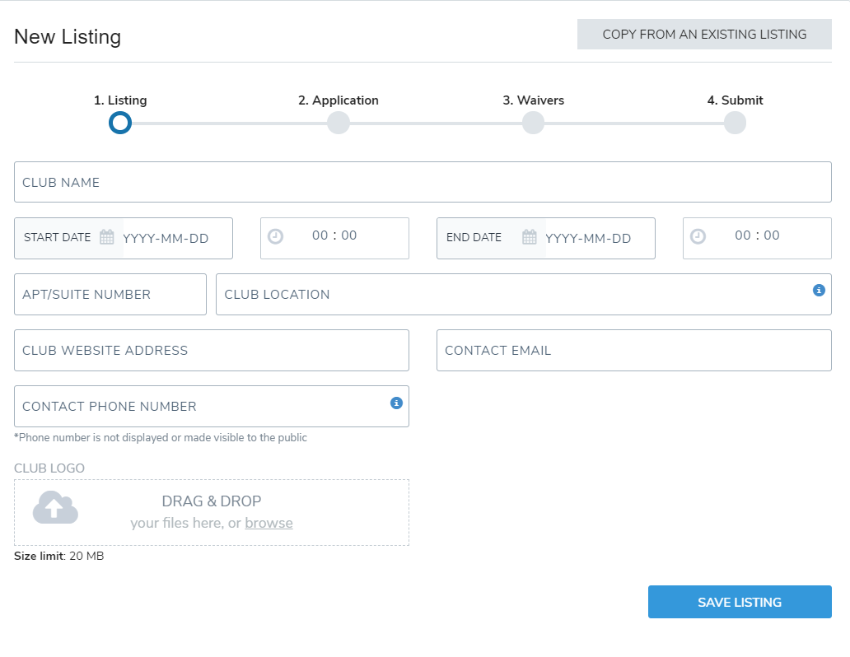Click the contact phone number info icon
Viewport: 850px width, 657px height.
coord(396,403)
